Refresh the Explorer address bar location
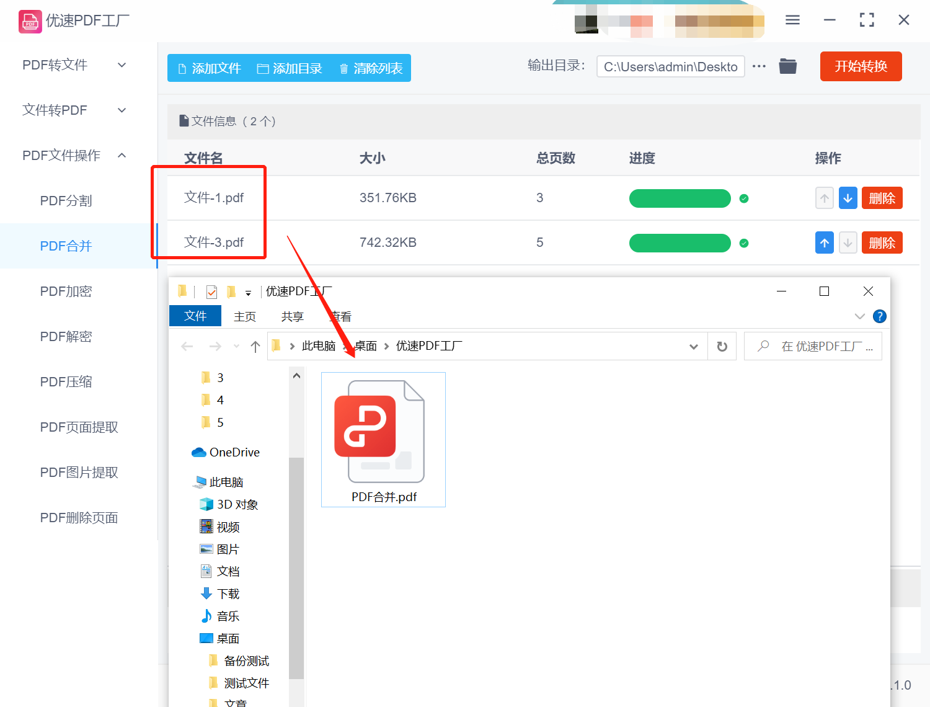The image size is (930, 707). (x=722, y=346)
